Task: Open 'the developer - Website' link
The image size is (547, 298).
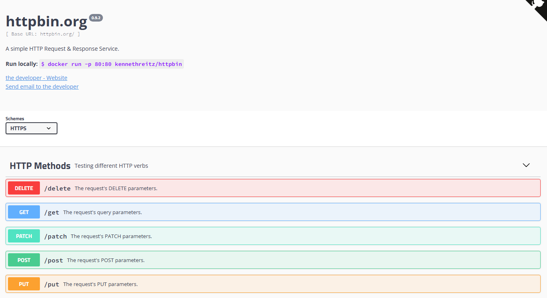Action: pos(36,78)
